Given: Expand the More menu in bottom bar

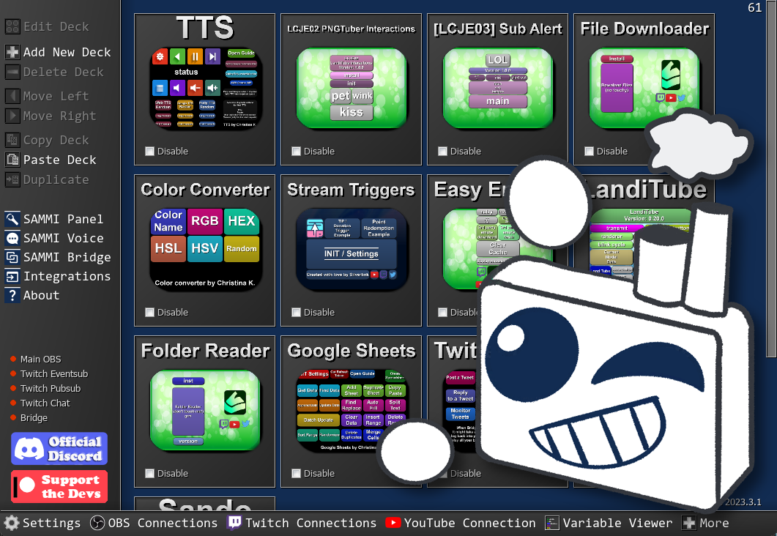Looking at the screenshot, I should [x=705, y=523].
